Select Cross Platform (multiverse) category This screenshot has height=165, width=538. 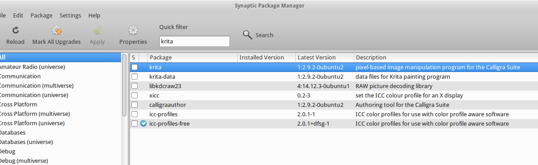[35, 114]
